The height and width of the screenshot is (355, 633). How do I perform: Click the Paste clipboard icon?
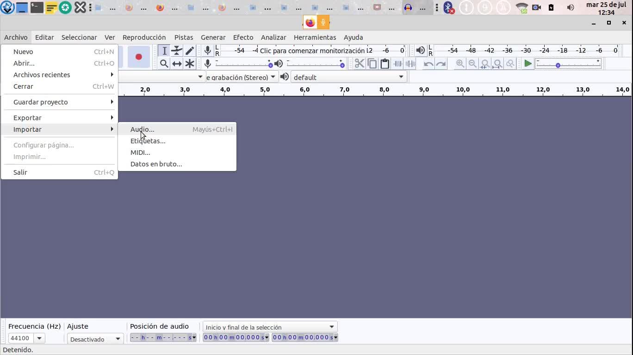point(385,64)
